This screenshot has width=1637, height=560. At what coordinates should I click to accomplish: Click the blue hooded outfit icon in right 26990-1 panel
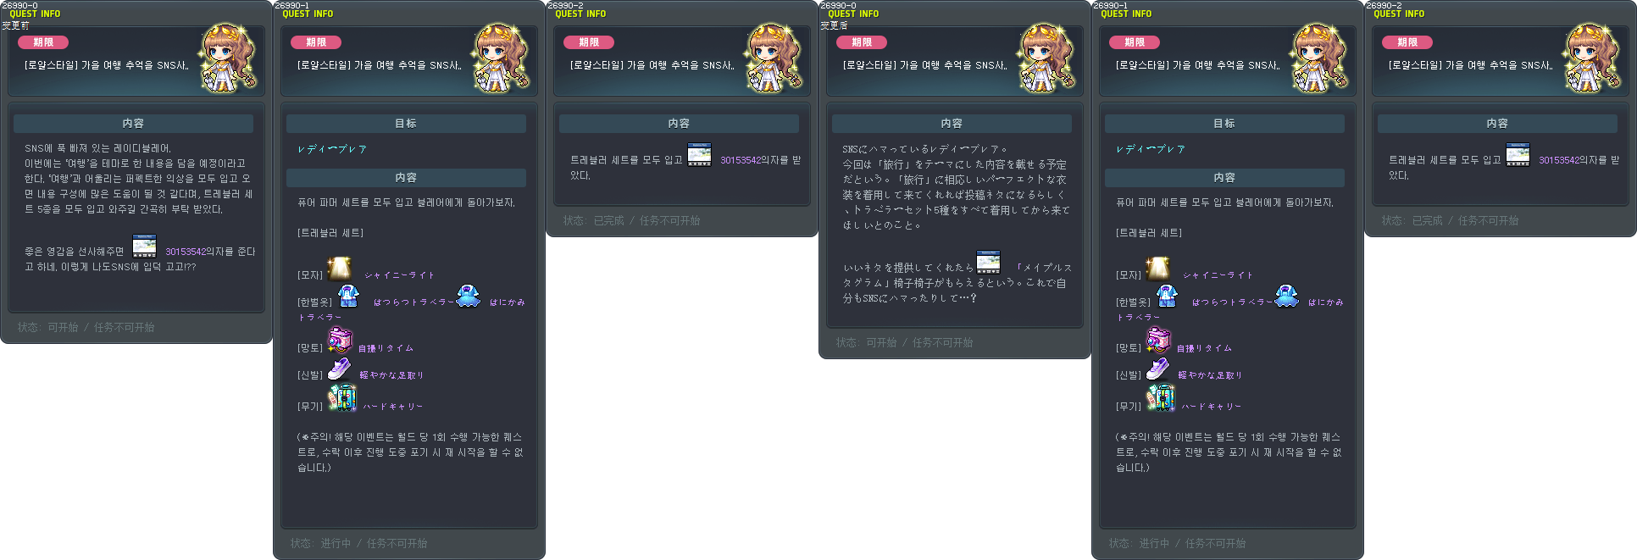tap(1287, 296)
